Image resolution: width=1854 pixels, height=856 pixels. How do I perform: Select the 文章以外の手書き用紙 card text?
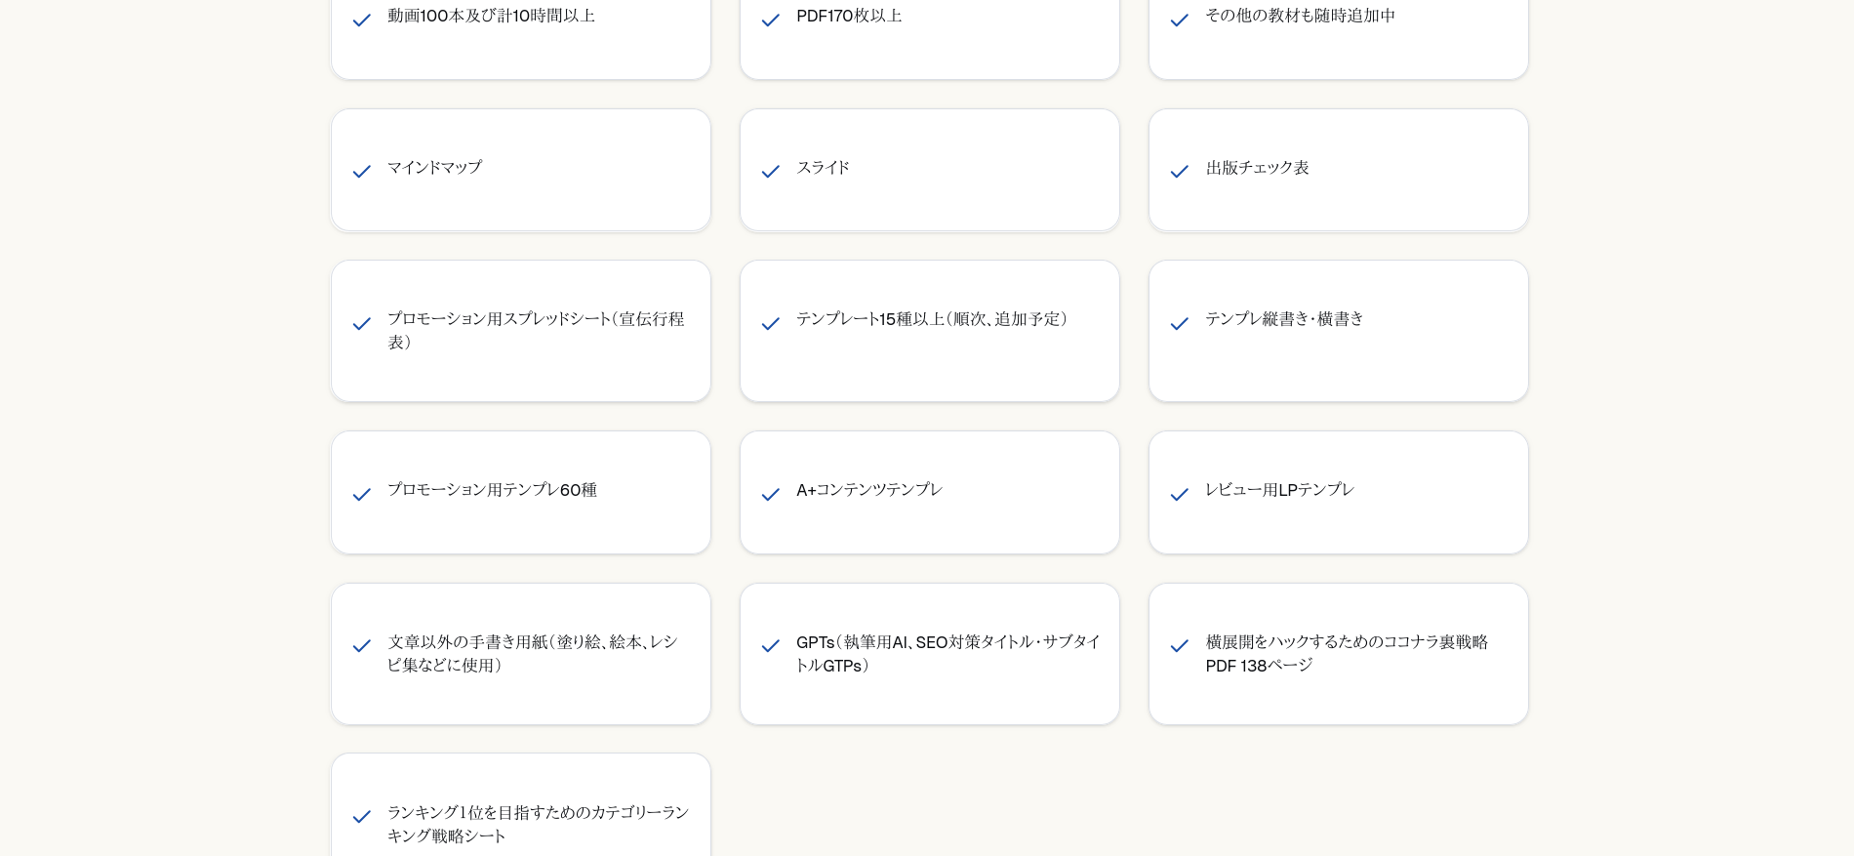tap(533, 654)
